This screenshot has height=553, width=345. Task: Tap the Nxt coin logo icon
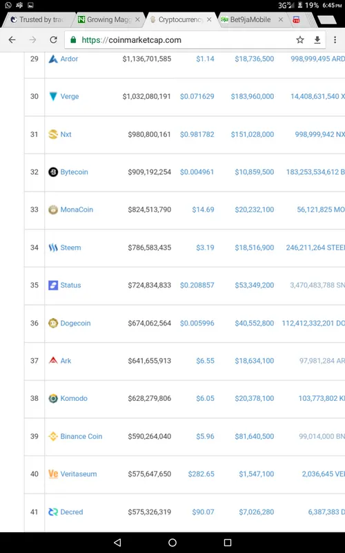point(53,134)
